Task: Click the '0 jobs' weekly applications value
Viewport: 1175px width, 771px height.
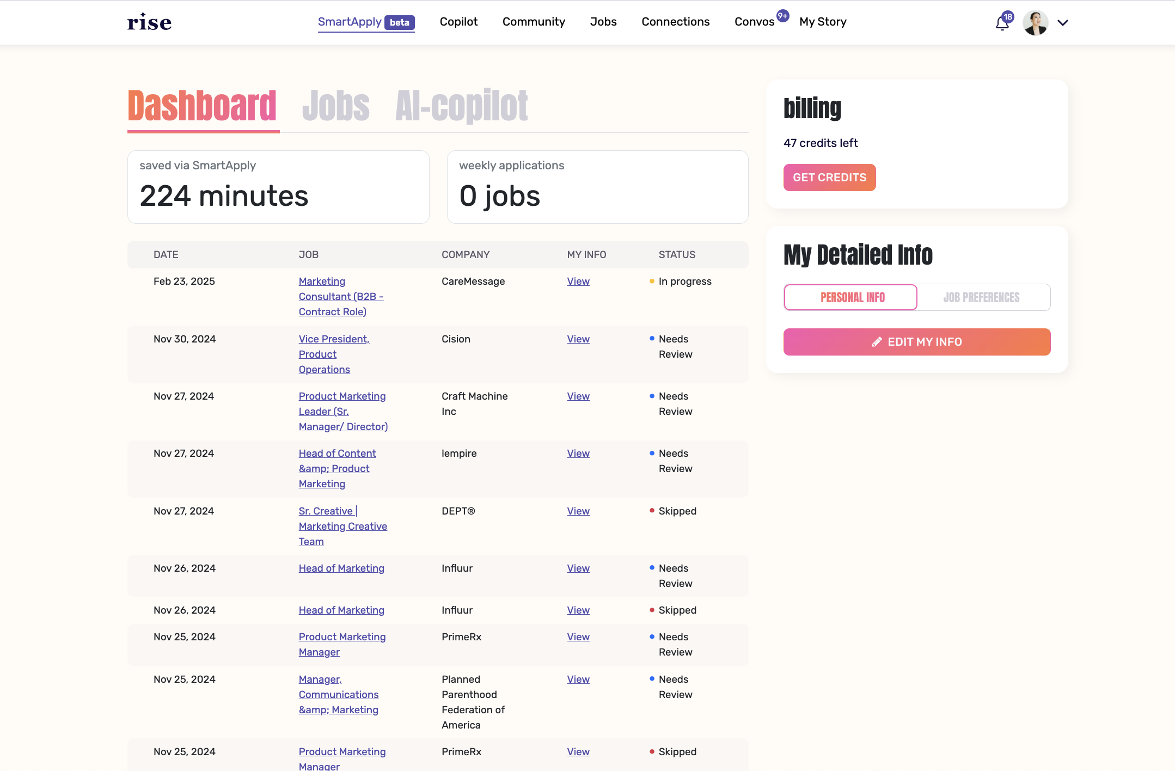Action: [x=499, y=196]
